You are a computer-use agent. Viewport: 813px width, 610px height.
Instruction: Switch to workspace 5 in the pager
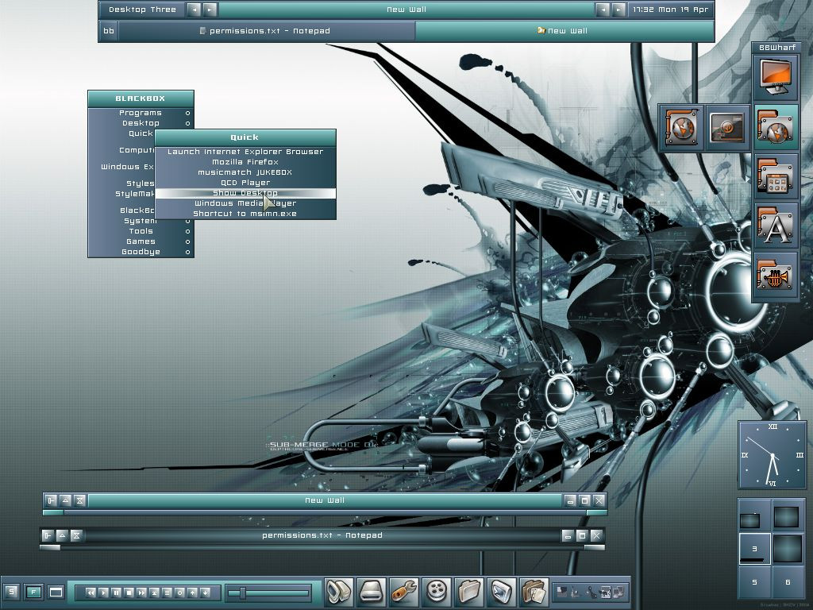[754, 582]
